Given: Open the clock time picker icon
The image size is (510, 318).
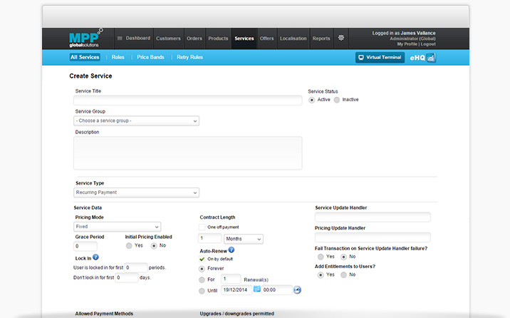Looking at the screenshot, I should [x=297, y=289].
